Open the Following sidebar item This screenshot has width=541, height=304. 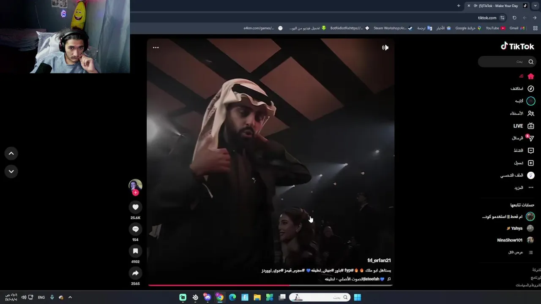click(x=525, y=101)
